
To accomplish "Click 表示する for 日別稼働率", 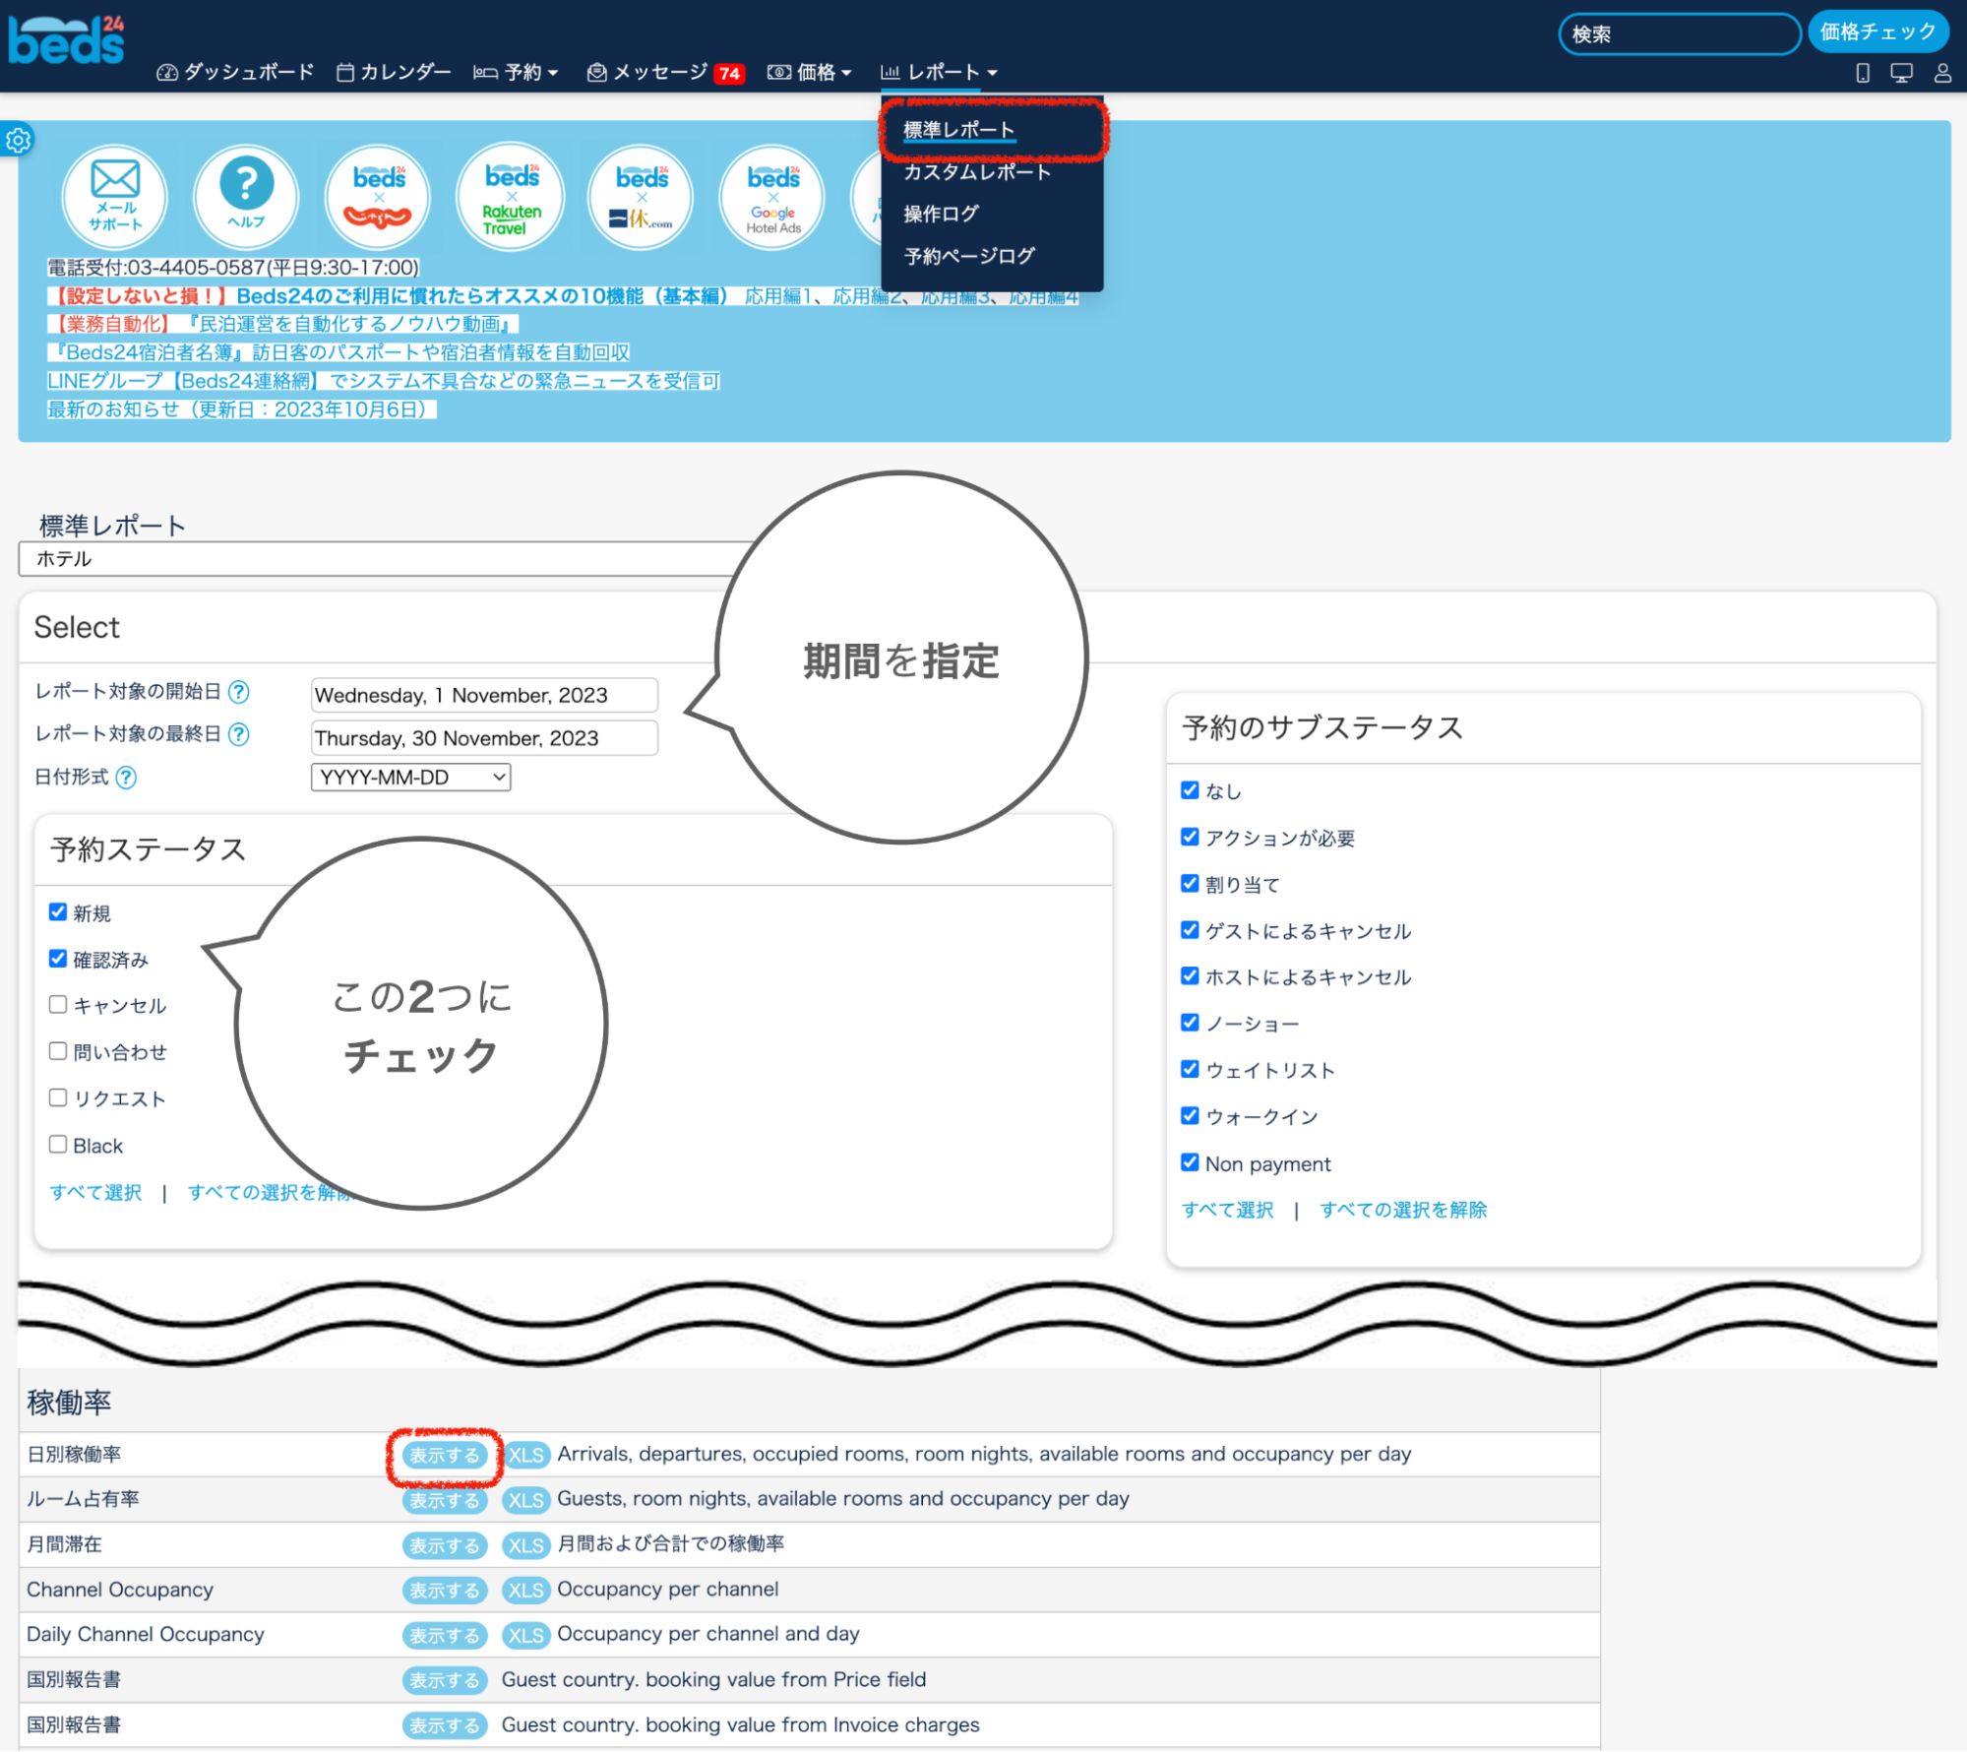I will point(445,1455).
